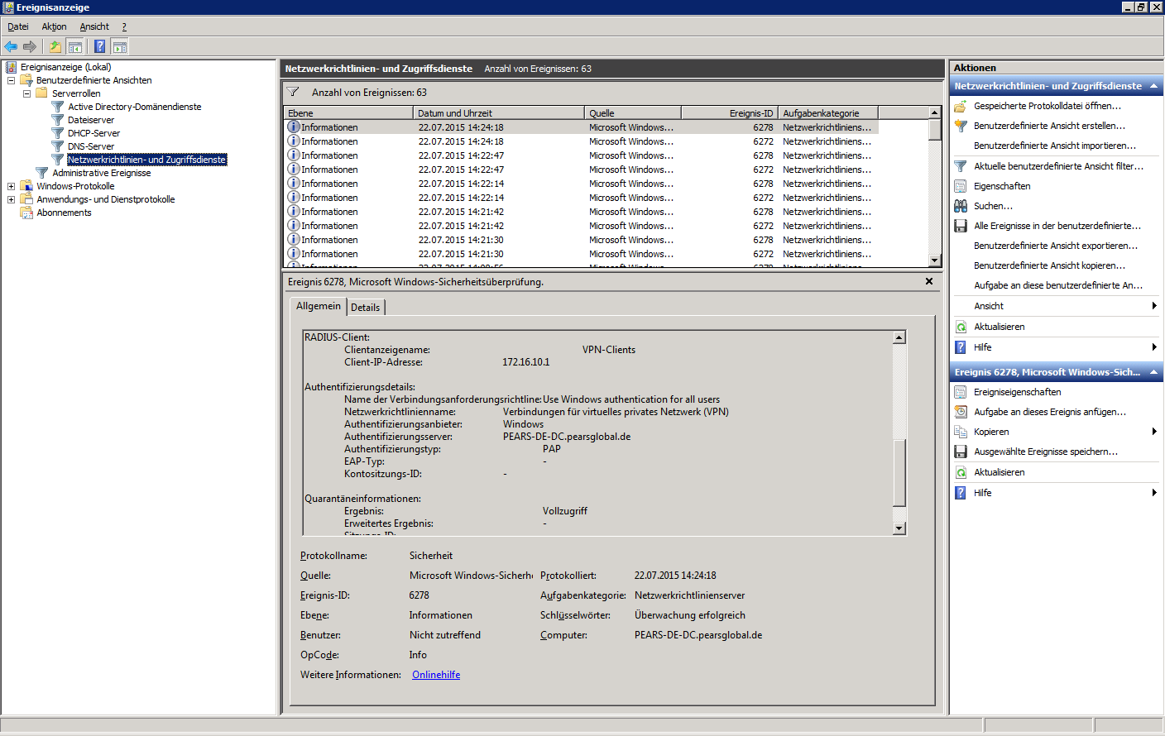This screenshot has height=736, width=1165.
Task: Click Ereigniseigenschaften in the Aktionen pane
Action: [x=1017, y=392]
